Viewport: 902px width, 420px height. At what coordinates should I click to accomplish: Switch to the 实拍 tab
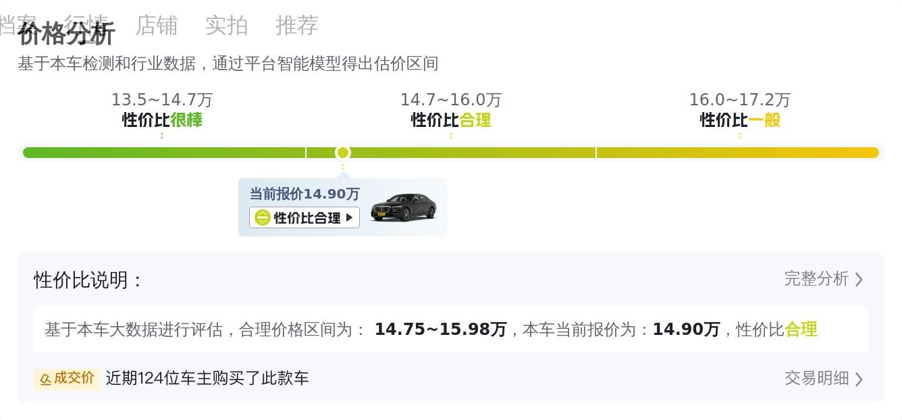pos(227,26)
